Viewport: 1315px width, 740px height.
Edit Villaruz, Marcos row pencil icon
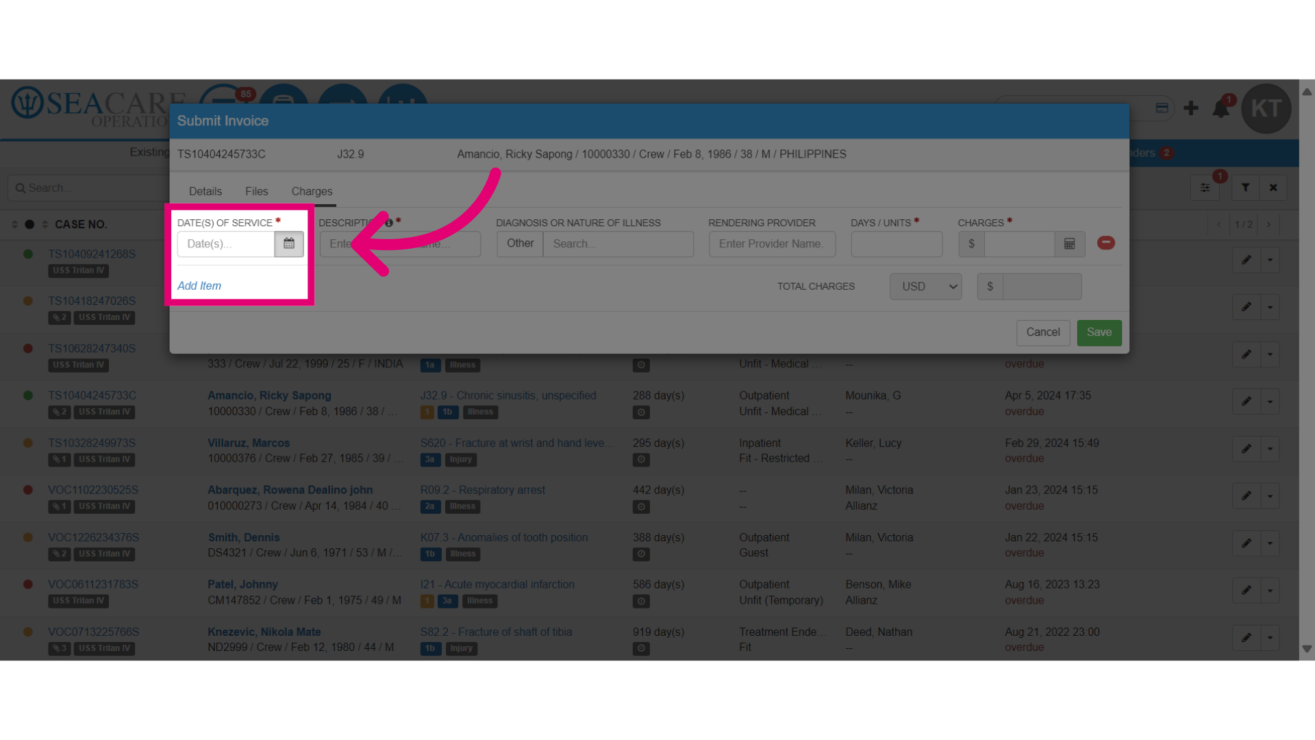[x=1247, y=449]
